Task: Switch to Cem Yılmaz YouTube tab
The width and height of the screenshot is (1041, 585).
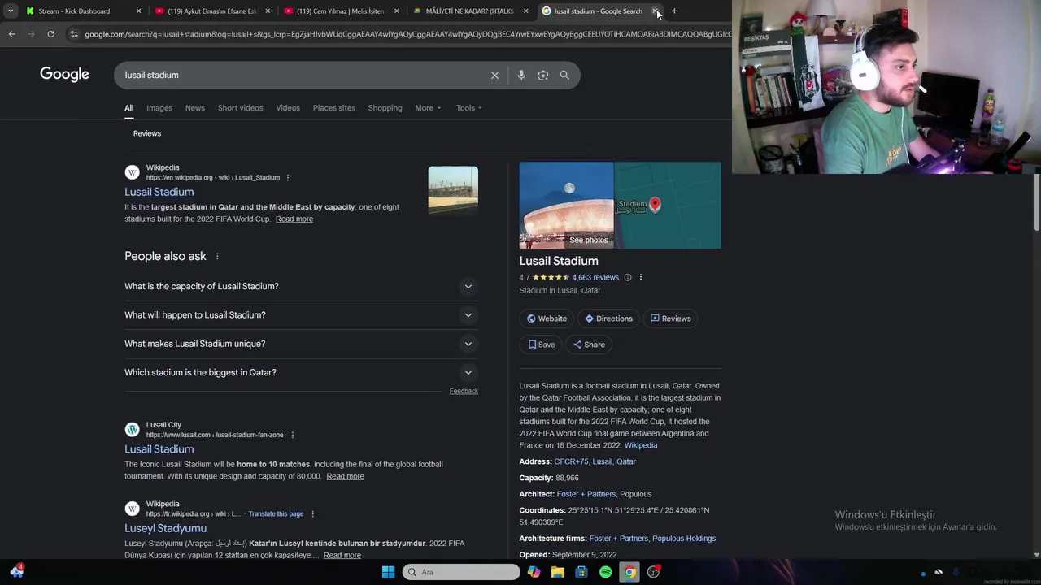Action: (340, 11)
